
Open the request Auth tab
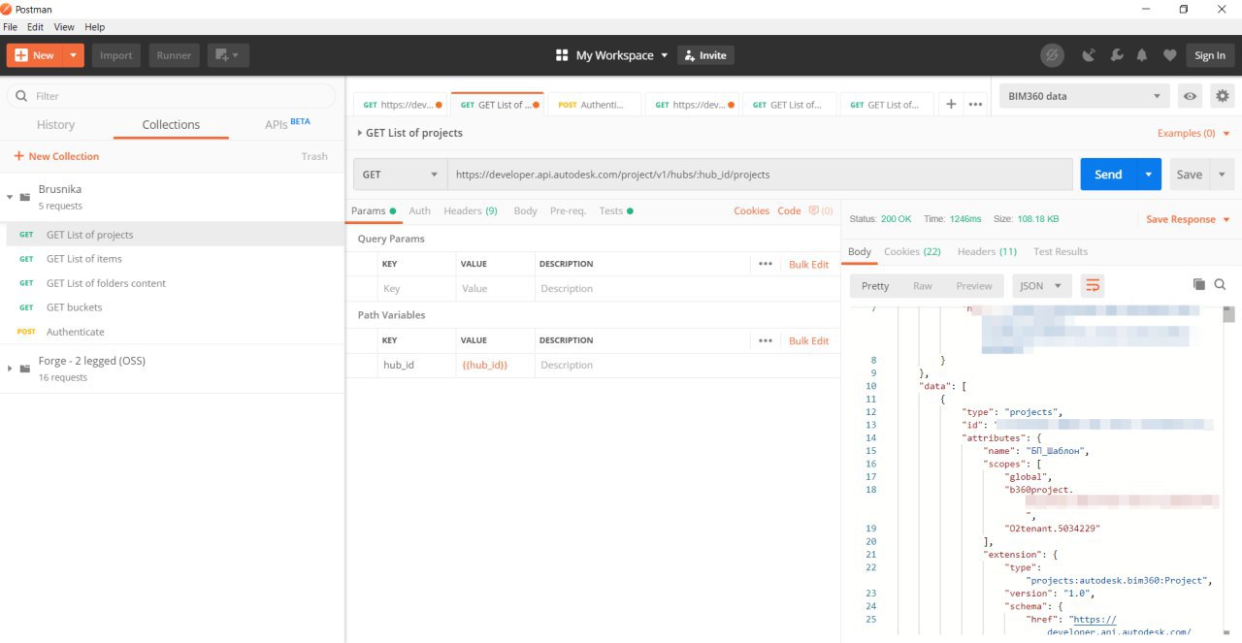(419, 210)
